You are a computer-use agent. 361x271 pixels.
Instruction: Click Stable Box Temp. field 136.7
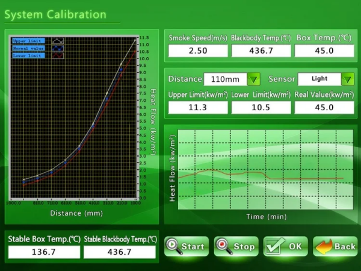point(44,252)
